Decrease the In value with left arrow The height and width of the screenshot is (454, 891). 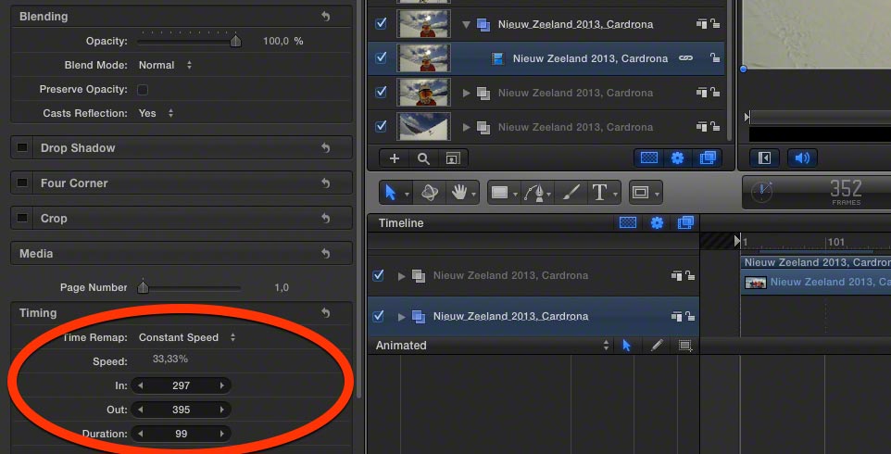(140, 385)
